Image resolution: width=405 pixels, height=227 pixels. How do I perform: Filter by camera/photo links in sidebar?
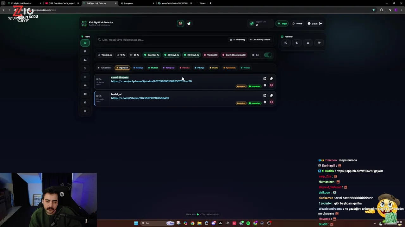coord(85,102)
